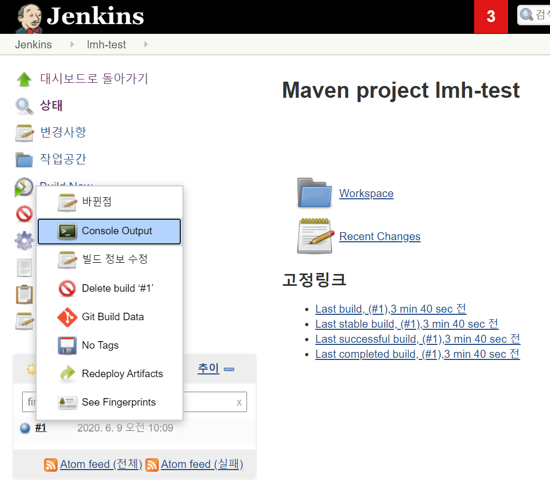Click the notepad icon beside 바뀐점
Image resolution: width=550 pixels, height=483 pixels.
click(x=67, y=203)
